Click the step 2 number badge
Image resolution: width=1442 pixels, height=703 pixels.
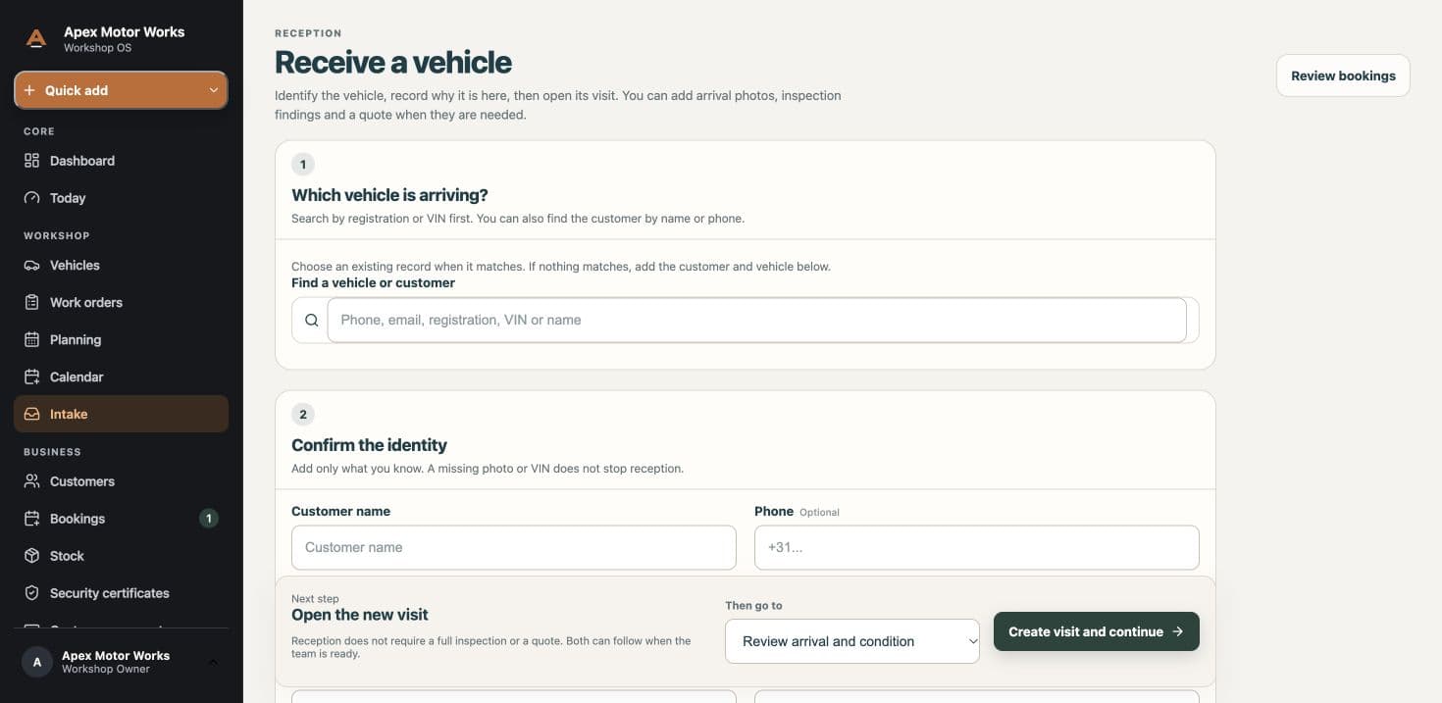[303, 415]
